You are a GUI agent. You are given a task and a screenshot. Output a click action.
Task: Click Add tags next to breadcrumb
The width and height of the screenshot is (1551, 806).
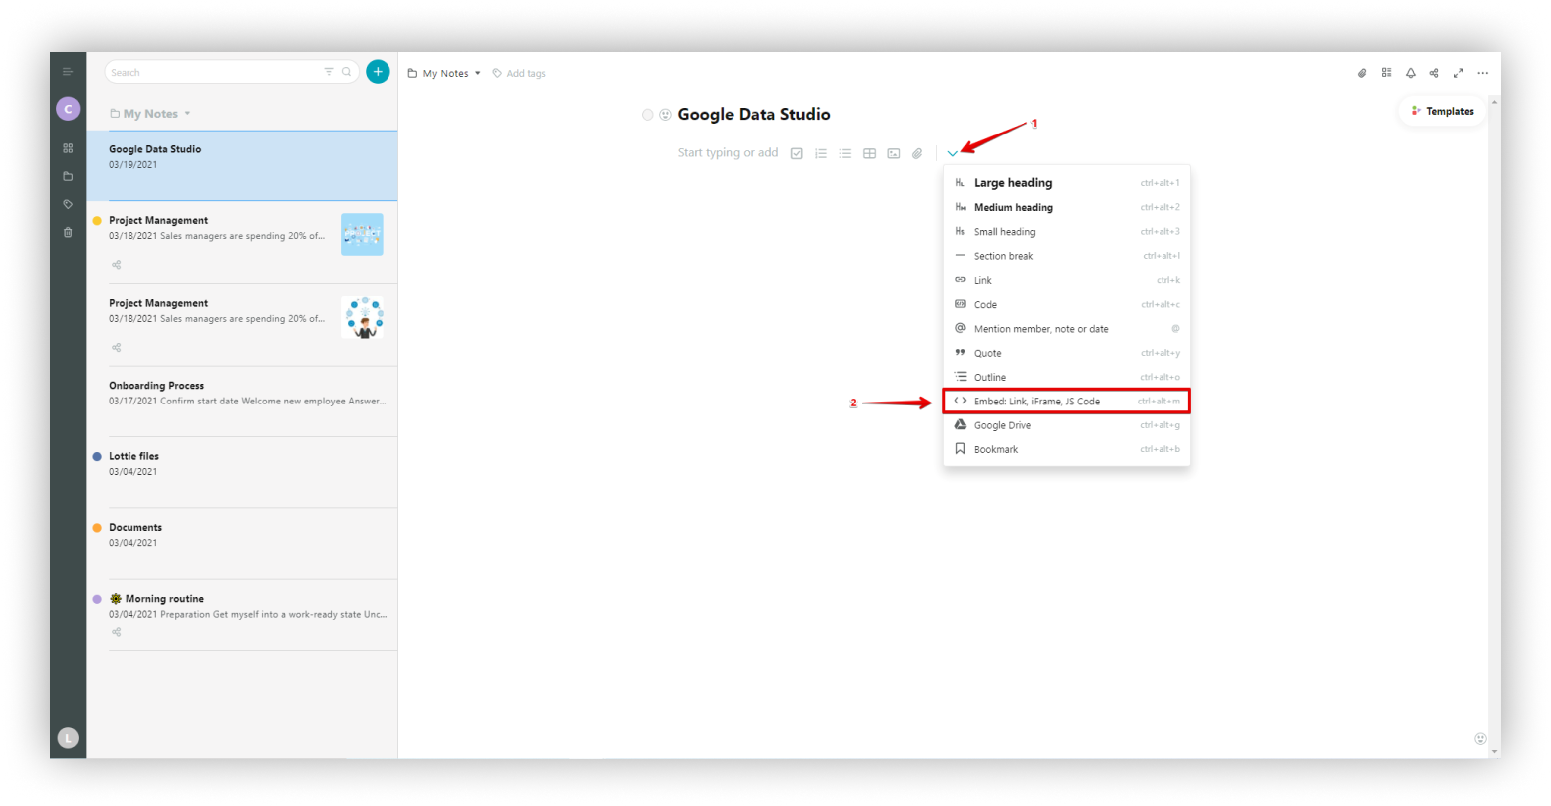point(519,73)
